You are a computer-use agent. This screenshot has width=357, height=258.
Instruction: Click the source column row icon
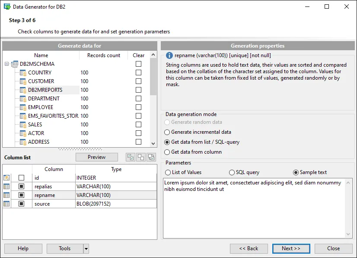point(6,204)
